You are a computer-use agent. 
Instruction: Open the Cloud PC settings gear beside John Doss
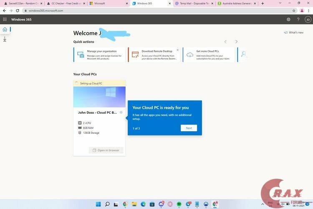121,112
